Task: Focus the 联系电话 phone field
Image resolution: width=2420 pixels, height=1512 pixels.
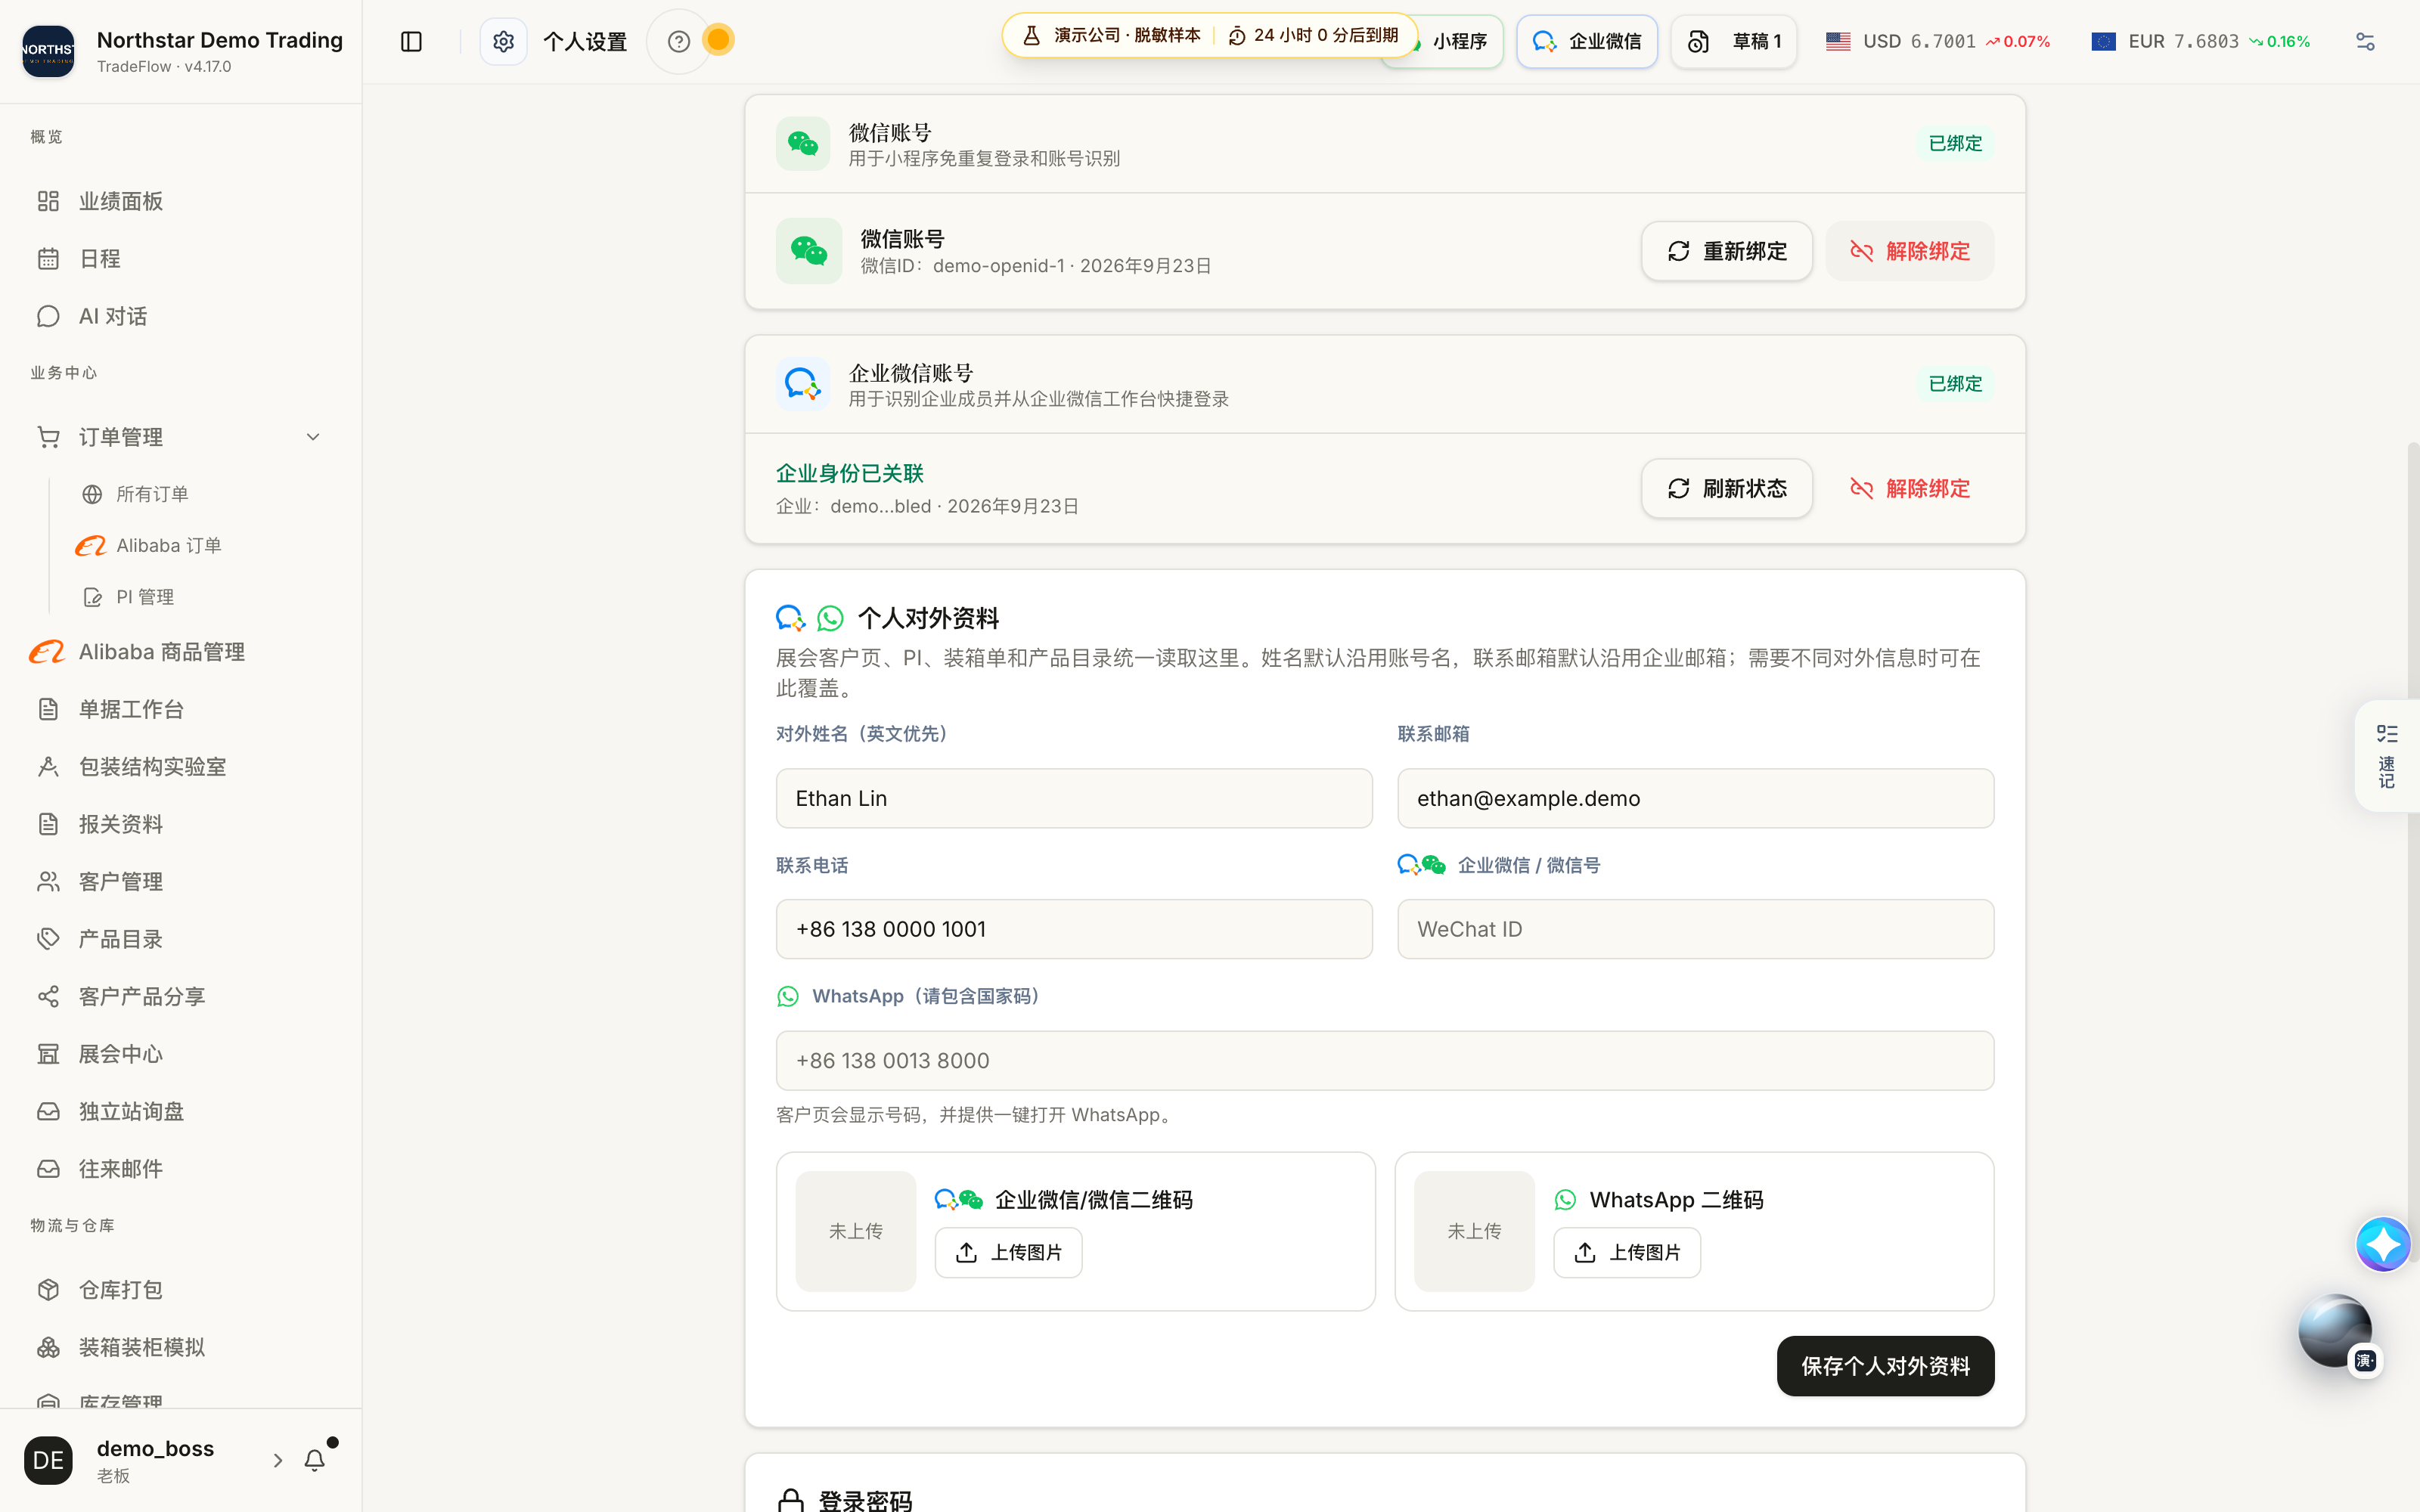Action: coord(1074,929)
